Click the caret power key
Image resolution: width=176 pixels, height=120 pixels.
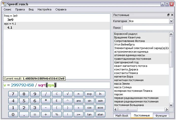tap(67, 101)
